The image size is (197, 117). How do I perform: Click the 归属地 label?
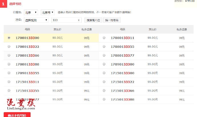17,12
